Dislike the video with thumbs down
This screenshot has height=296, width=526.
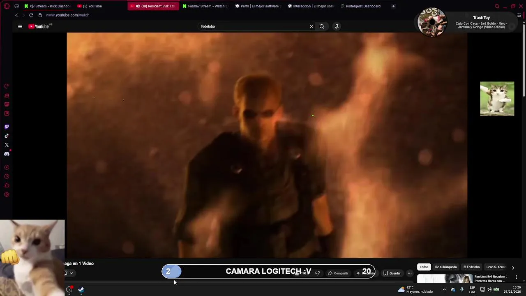pos(317,273)
